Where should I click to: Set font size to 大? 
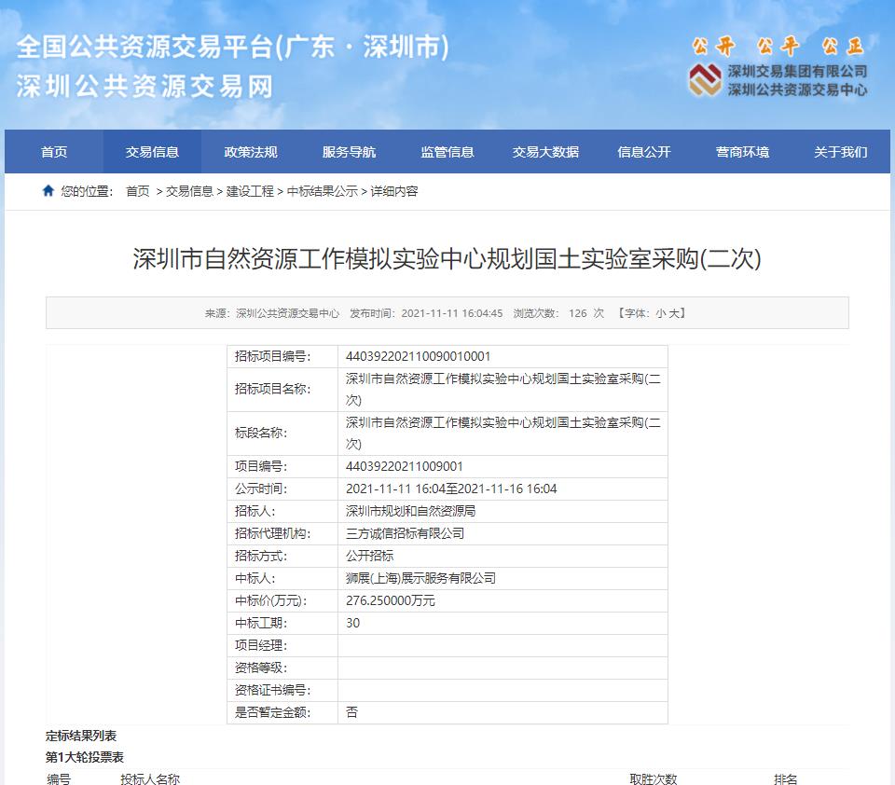673,313
